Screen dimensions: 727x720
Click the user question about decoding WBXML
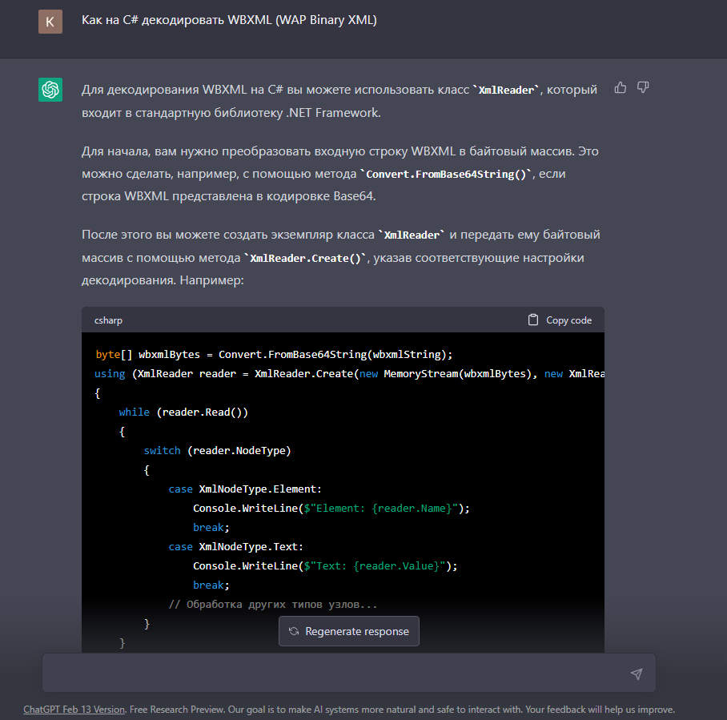tap(229, 20)
